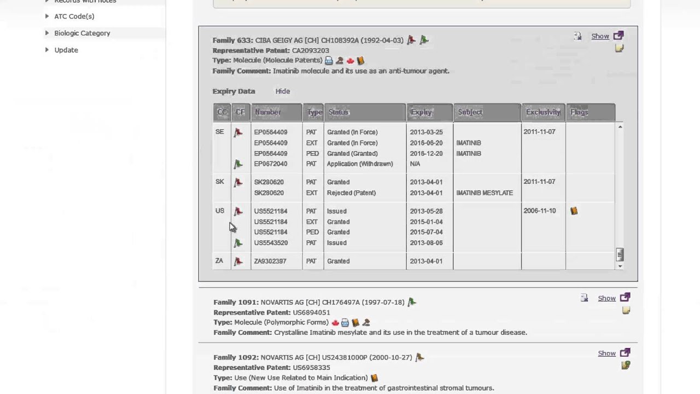Image resolution: width=700 pixels, height=394 pixels.
Task: Select patent number EP0672040
Action: pos(270,164)
